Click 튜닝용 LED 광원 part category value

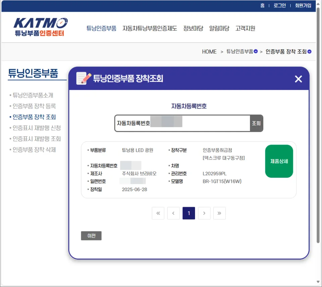point(138,150)
